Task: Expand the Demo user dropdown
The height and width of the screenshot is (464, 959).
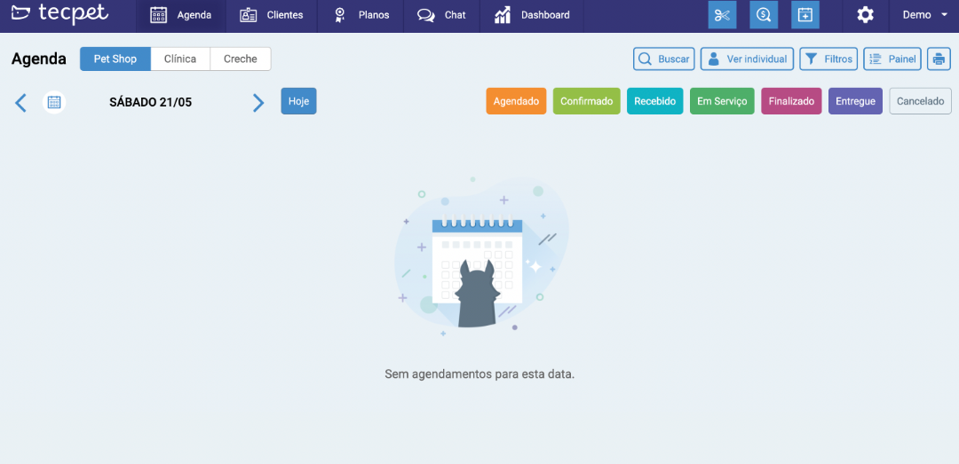Action: point(925,15)
